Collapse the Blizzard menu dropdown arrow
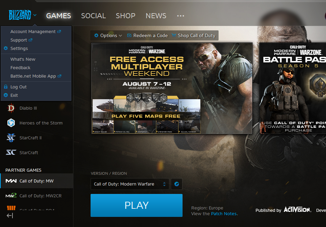Image resolution: width=326 pixels, height=227 pixels. click(x=35, y=15)
